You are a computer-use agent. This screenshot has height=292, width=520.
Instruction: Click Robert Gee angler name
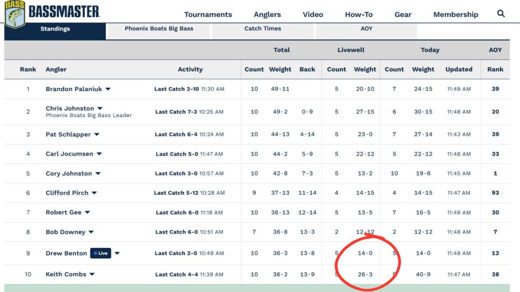(x=63, y=212)
